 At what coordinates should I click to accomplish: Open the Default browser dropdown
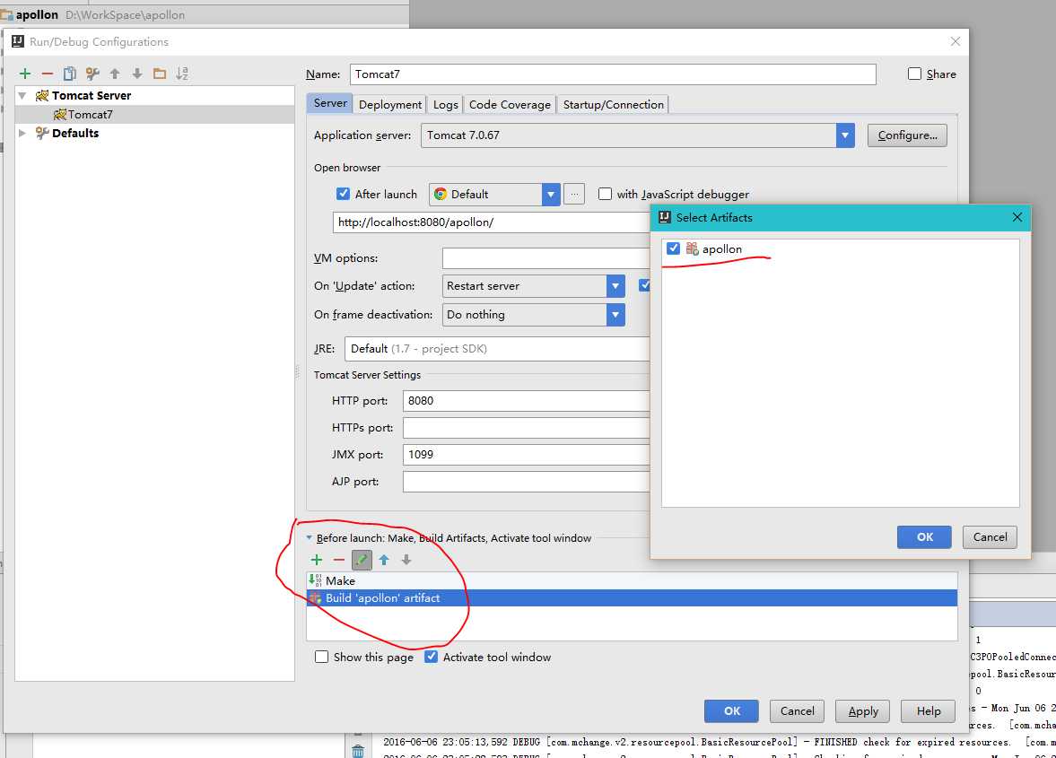tap(551, 194)
